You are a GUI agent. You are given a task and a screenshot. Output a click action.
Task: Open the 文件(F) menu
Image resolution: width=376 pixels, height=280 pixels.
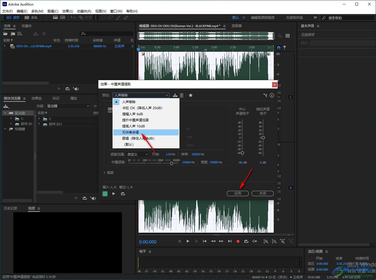click(7, 11)
